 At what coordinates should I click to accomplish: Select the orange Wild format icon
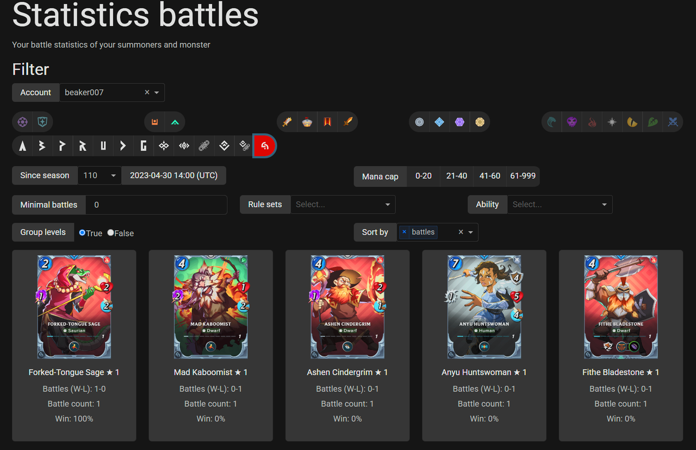pos(154,122)
